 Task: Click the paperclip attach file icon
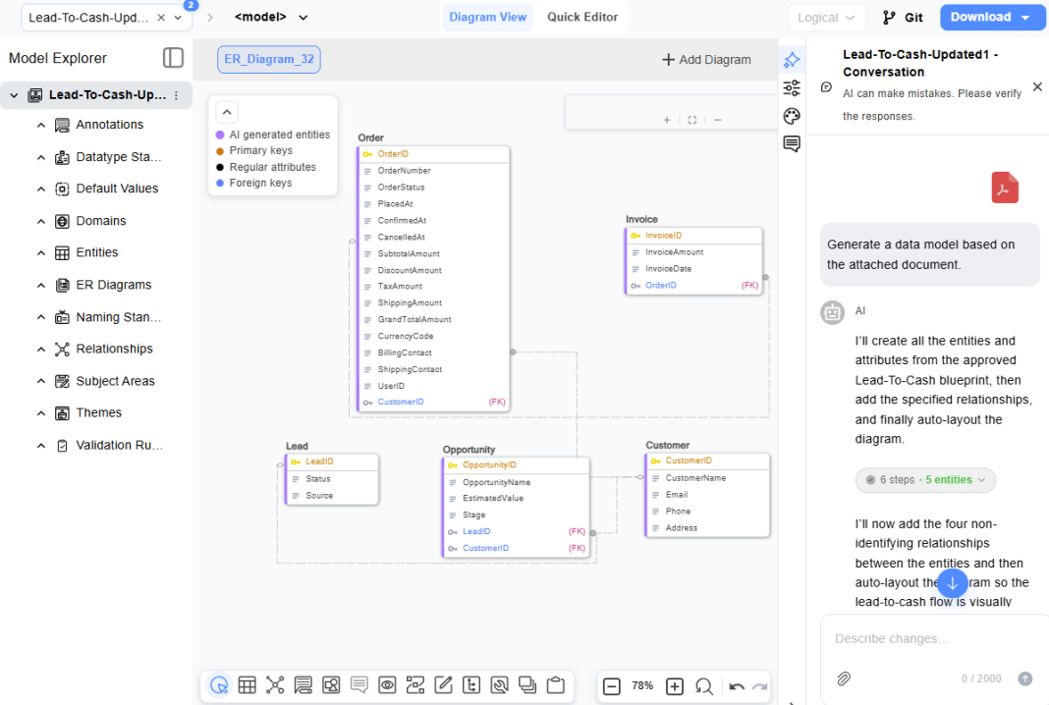[844, 678]
